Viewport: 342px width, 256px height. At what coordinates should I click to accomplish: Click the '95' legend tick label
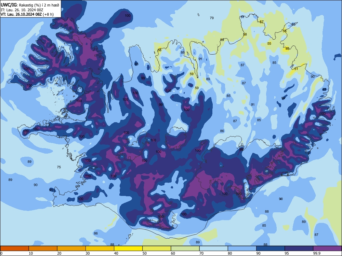287,253
